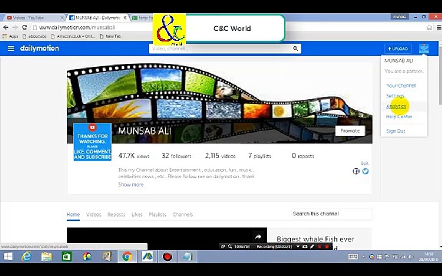Screen dimensions: 442x276
Task: Choose Your Channel from user menu
Action: [x=401, y=85]
